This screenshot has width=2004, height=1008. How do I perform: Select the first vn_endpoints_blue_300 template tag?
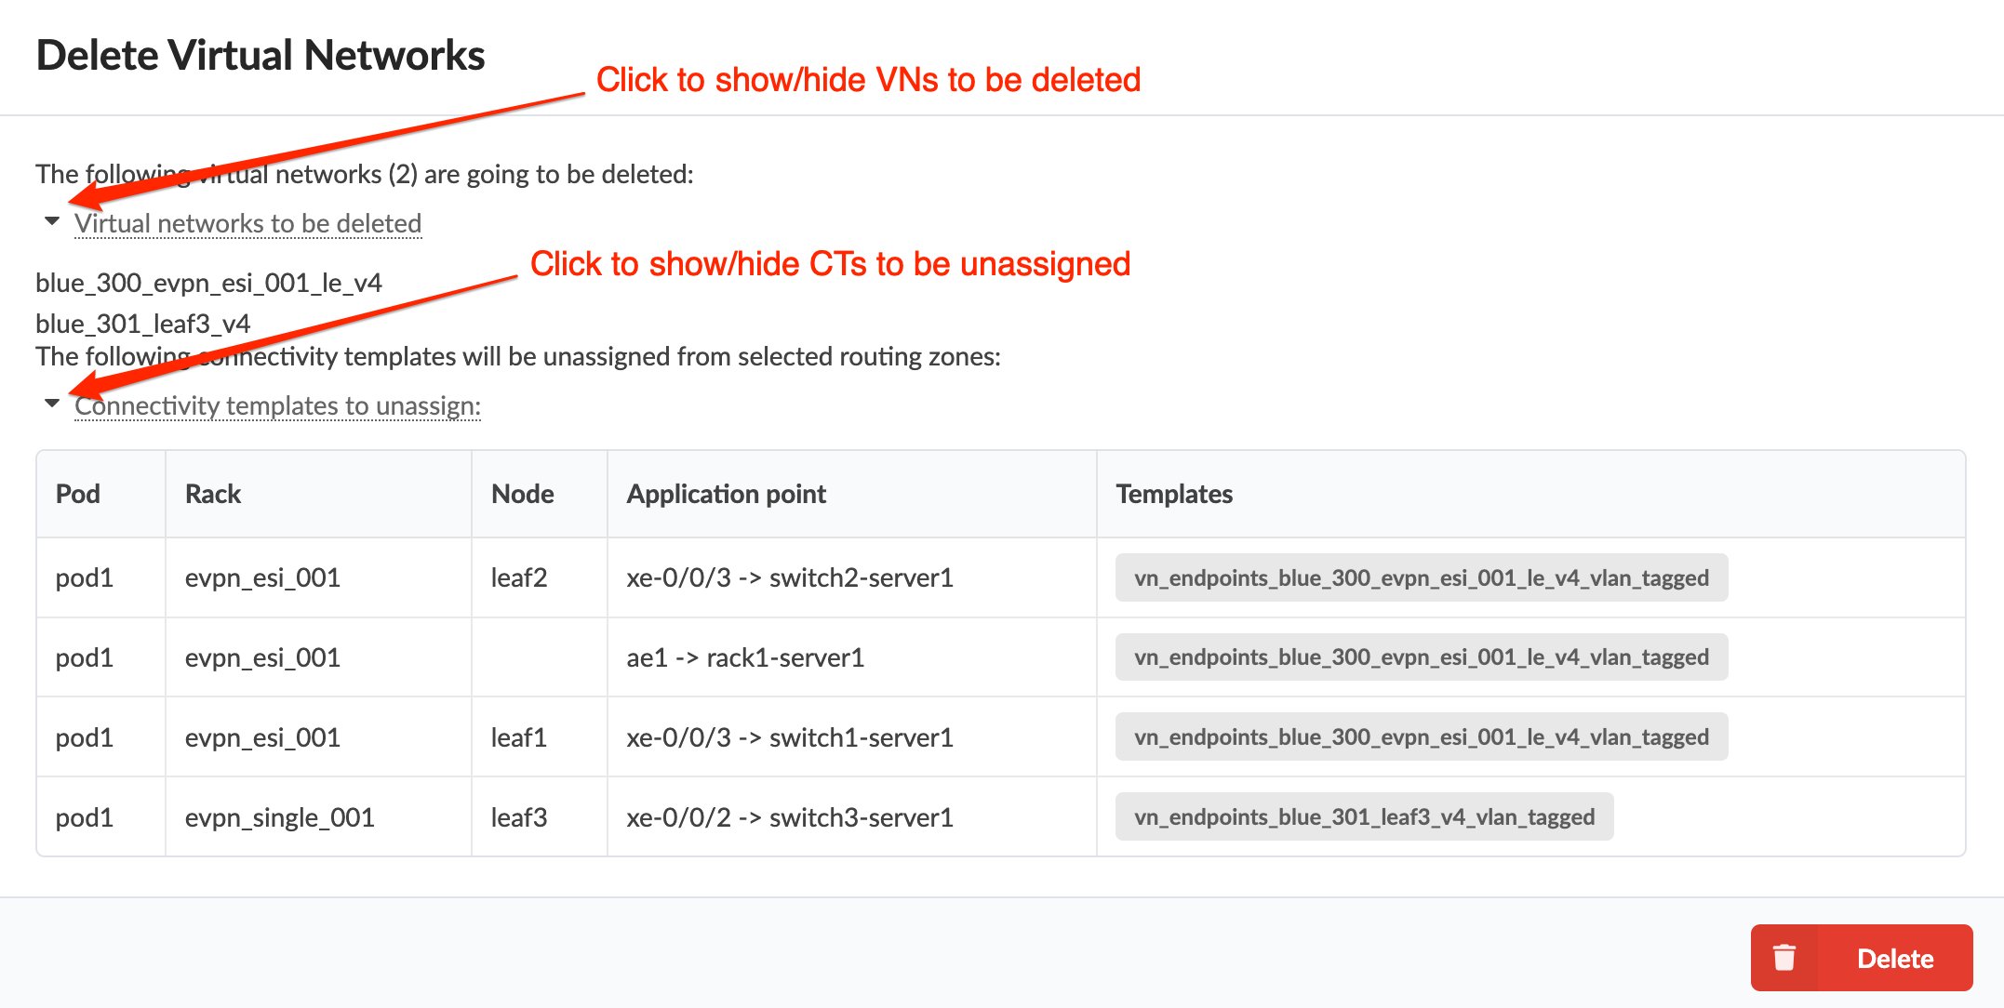point(1421,577)
